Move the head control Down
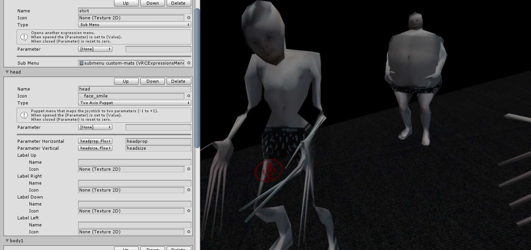The width and height of the screenshot is (531, 250). [152, 81]
